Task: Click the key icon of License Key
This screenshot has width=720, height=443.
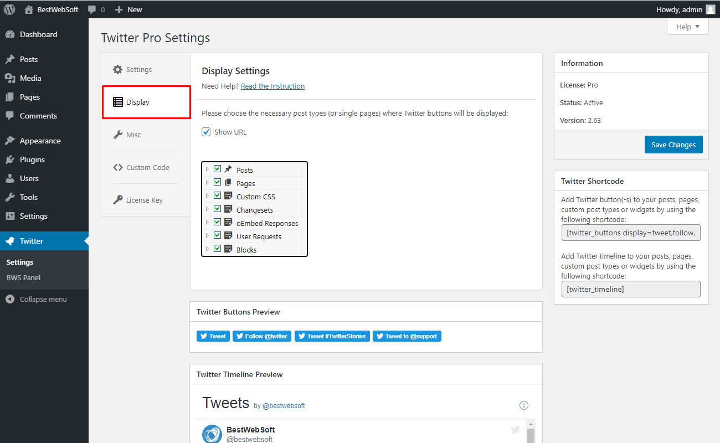Action: click(117, 200)
